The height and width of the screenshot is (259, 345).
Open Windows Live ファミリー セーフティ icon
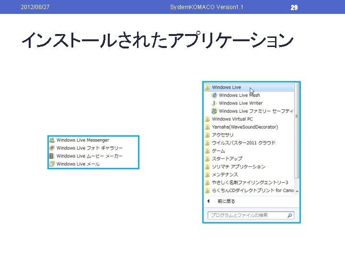(x=214, y=111)
